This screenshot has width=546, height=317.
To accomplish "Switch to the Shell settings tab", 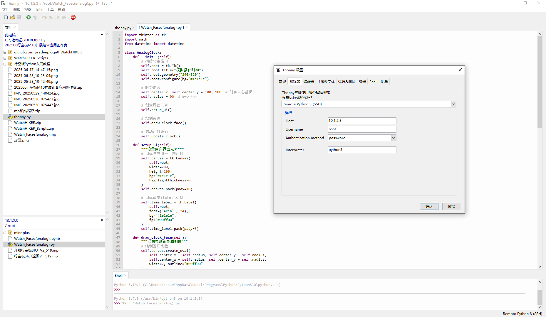I will (373, 82).
